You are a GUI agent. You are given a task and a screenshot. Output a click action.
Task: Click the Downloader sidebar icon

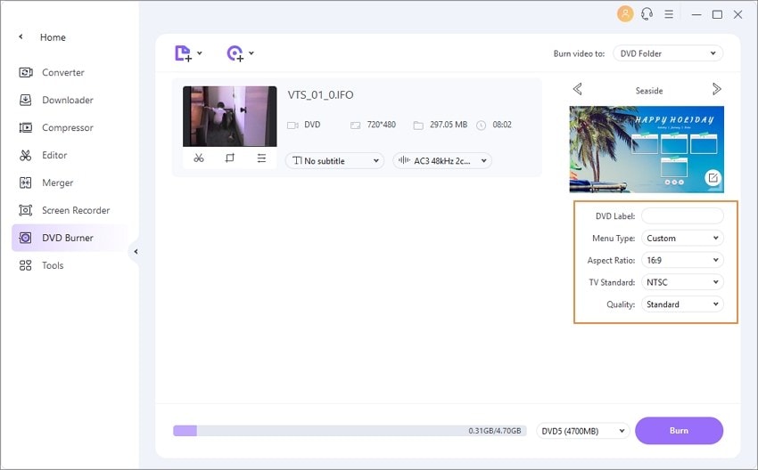[25, 100]
